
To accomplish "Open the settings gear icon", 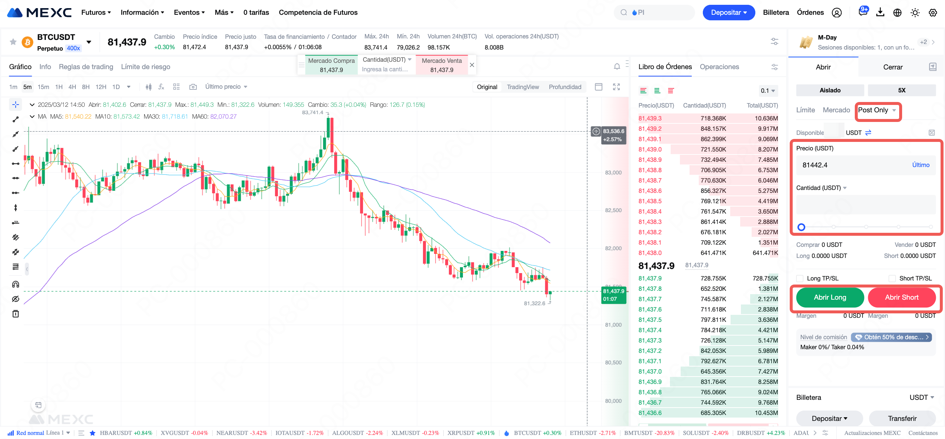I will pyautogui.click(x=933, y=13).
